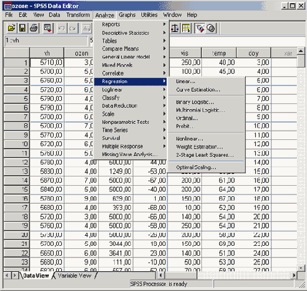Expand the General Linear Model submenu
This screenshot has height=291, width=307.
[130, 57]
